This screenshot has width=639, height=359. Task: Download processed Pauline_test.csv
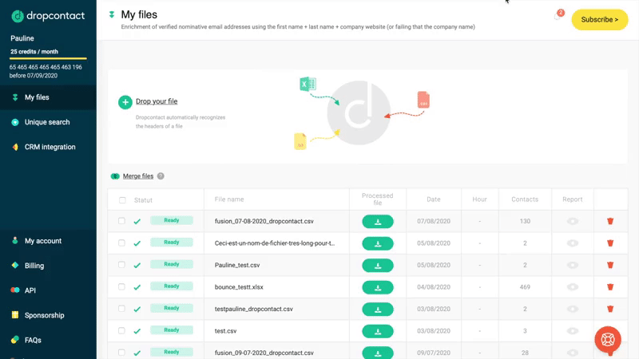pos(378,266)
